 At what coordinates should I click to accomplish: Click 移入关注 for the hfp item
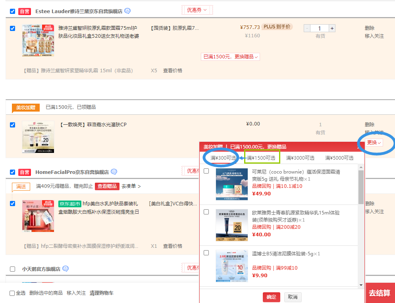point(375,212)
